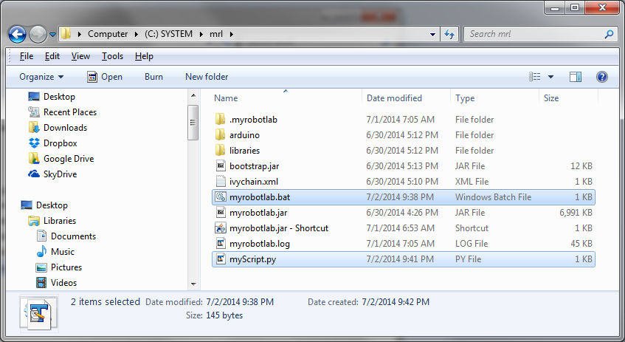Open Dropbox in the sidebar
This screenshot has width=625, height=342.
(52, 143)
